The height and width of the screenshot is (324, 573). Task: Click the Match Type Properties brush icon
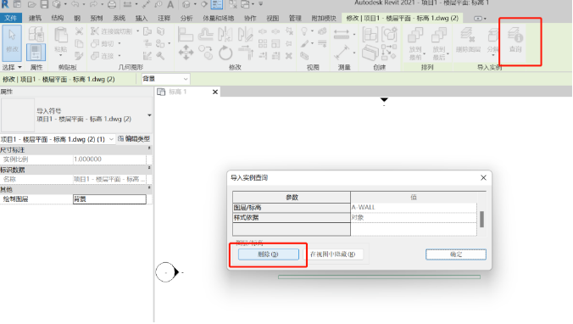click(x=79, y=56)
